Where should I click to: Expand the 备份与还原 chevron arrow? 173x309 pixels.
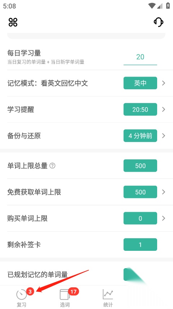(164, 136)
